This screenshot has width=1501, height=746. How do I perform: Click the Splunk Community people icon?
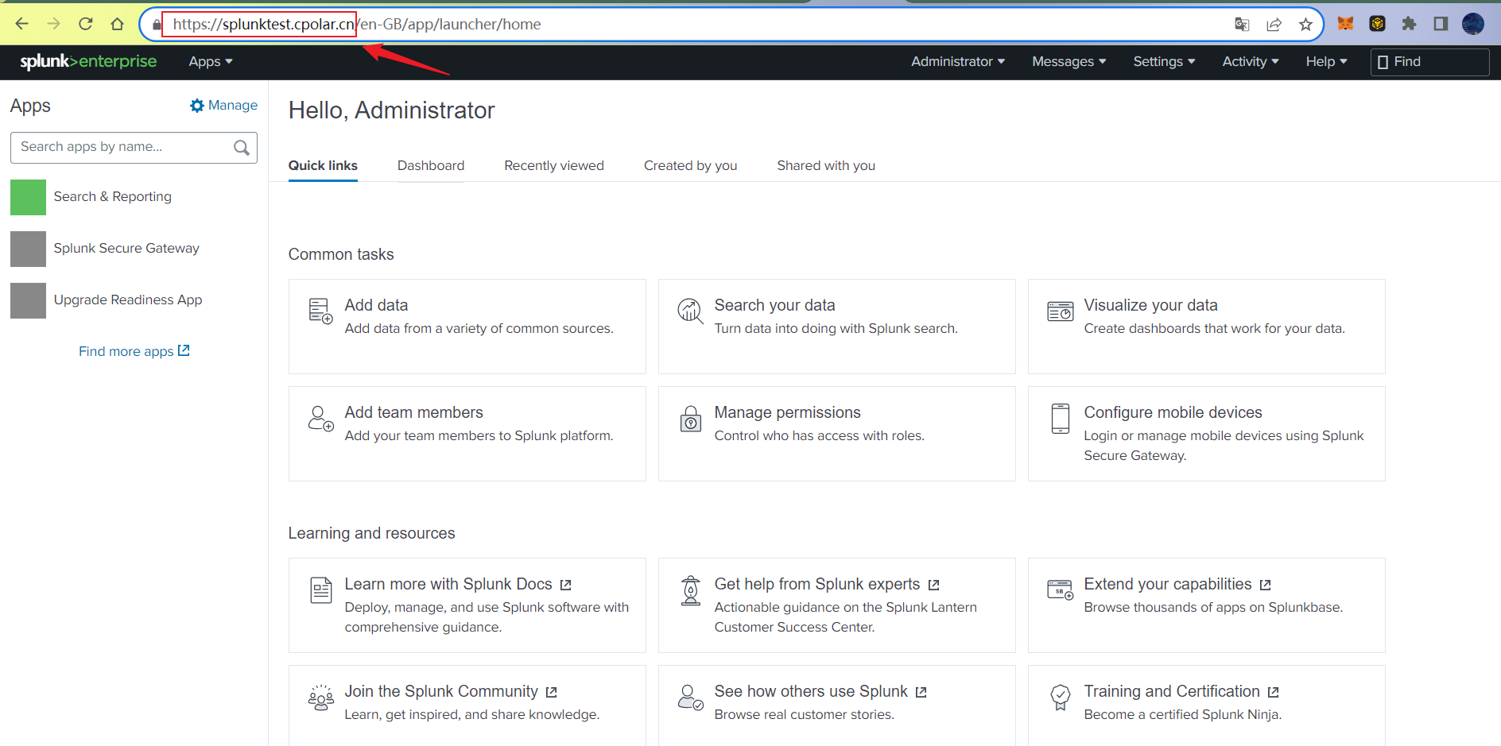click(320, 698)
